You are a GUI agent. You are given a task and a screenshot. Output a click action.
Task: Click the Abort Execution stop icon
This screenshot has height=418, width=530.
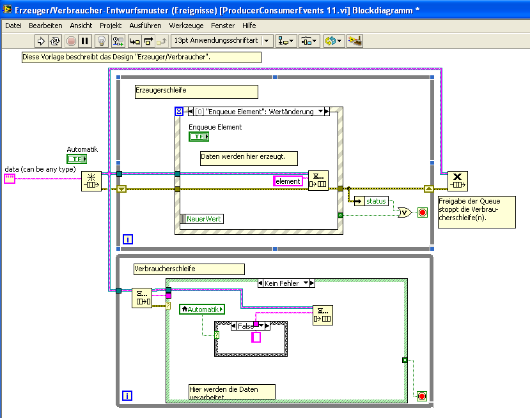coord(71,41)
